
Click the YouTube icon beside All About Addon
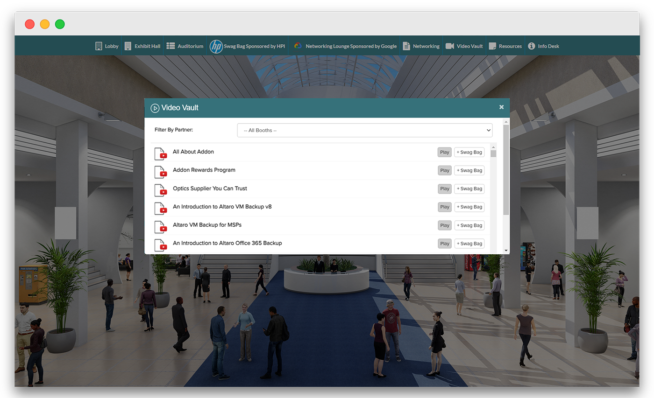coord(161,153)
